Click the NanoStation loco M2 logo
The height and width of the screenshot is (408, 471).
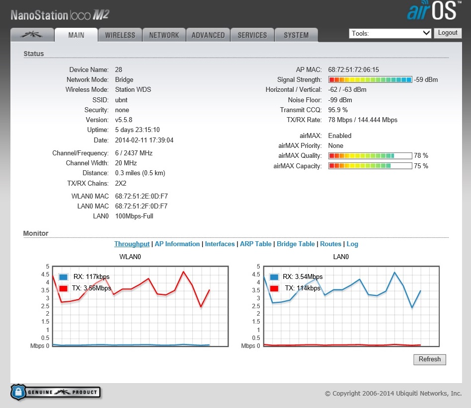point(60,15)
